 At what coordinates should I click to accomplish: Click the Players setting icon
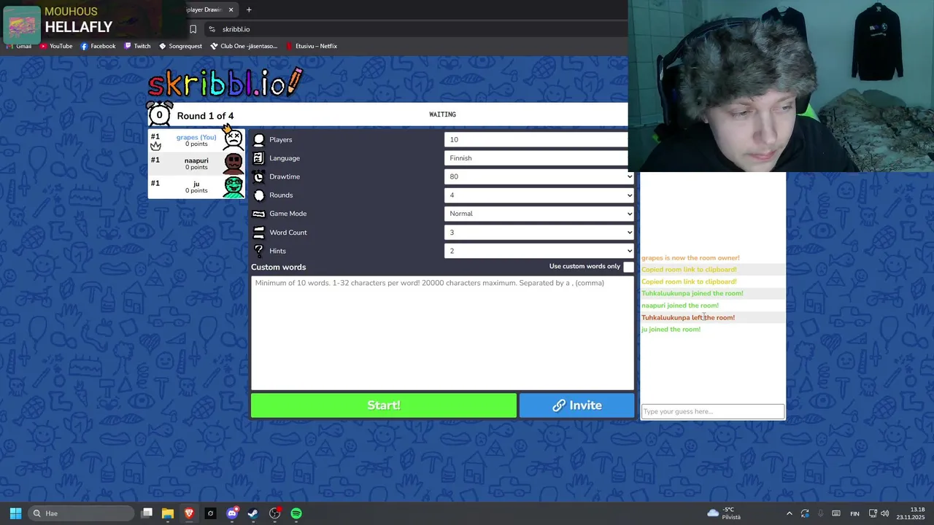coord(258,139)
